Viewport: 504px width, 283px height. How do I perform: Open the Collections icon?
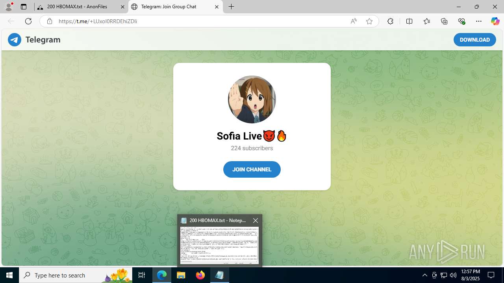point(444,21)
